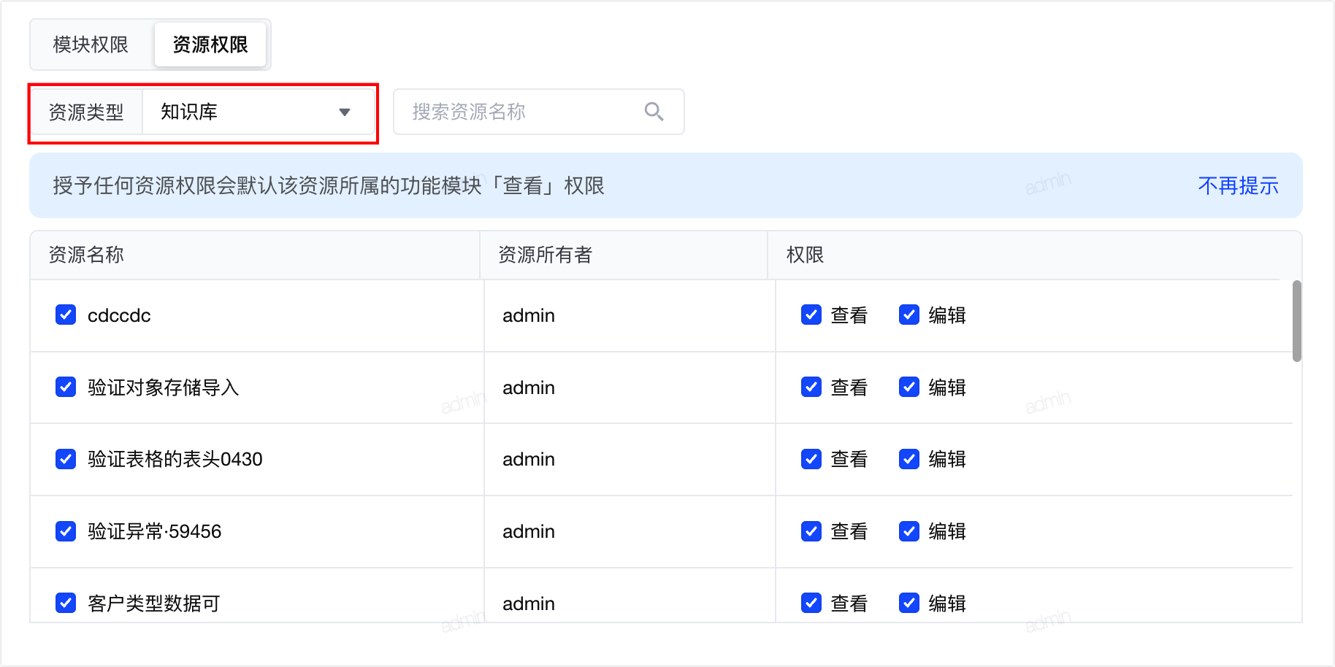Click the 验证异常·59456 resource name
Screen dimensions: 1335x667
click(x=154, y=531)
